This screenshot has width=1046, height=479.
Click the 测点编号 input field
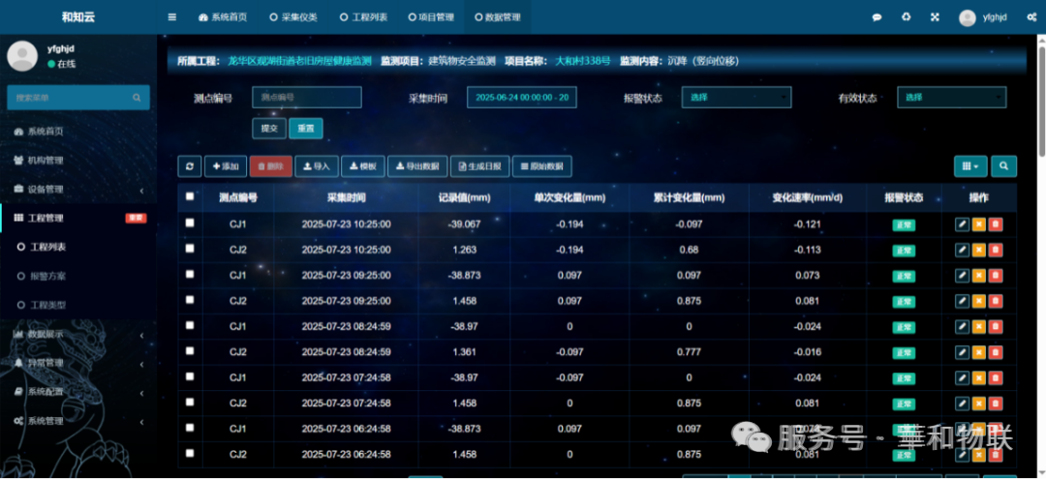(x=306, y=97)
